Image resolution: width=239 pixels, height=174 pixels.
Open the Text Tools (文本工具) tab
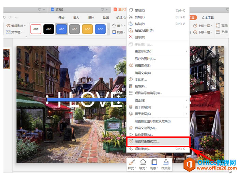point(208,17)
